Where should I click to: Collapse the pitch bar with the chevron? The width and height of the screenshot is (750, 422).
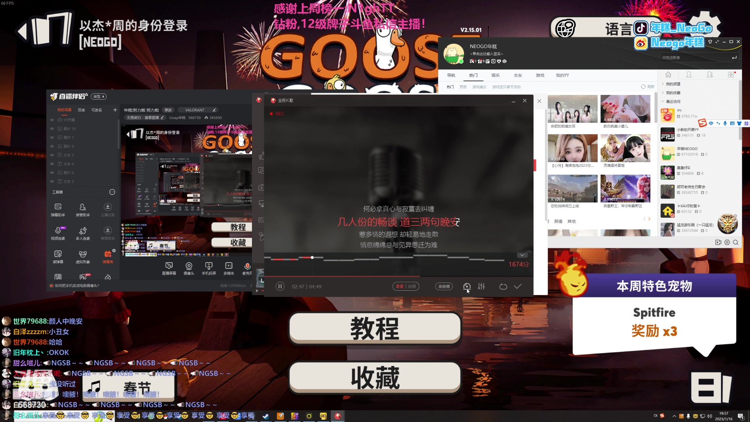click(x=522, y=255)
